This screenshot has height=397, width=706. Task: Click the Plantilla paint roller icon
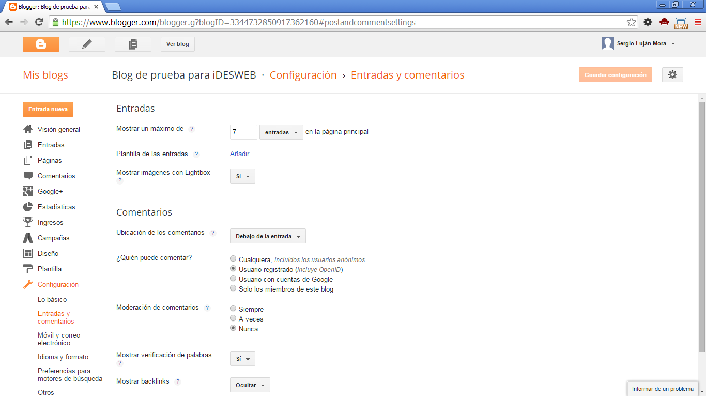pos(28,269)
